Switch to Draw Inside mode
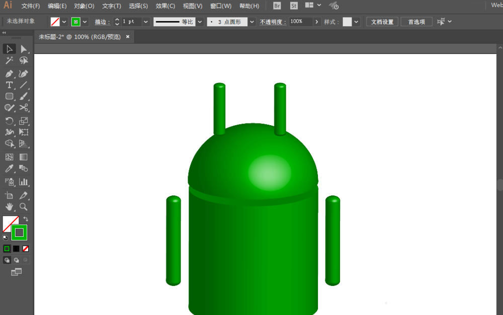This screenshot has width=503, height=315. pyautogui.click(x=25, y=260)
